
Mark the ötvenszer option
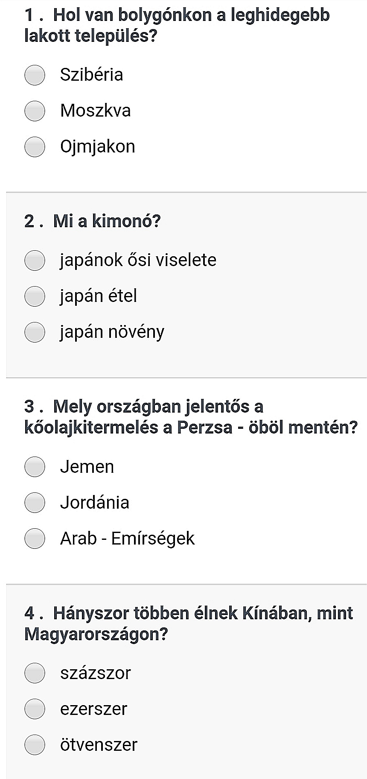click(x=35, y=745)
